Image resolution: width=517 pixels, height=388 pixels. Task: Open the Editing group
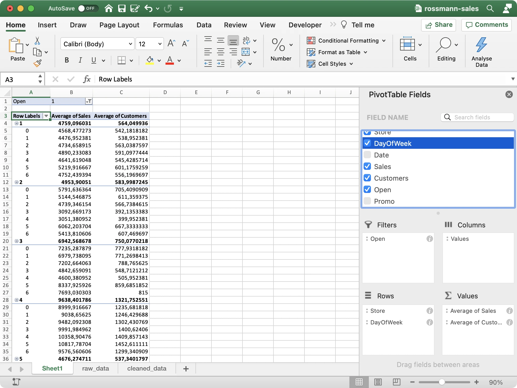pos(446,50)
